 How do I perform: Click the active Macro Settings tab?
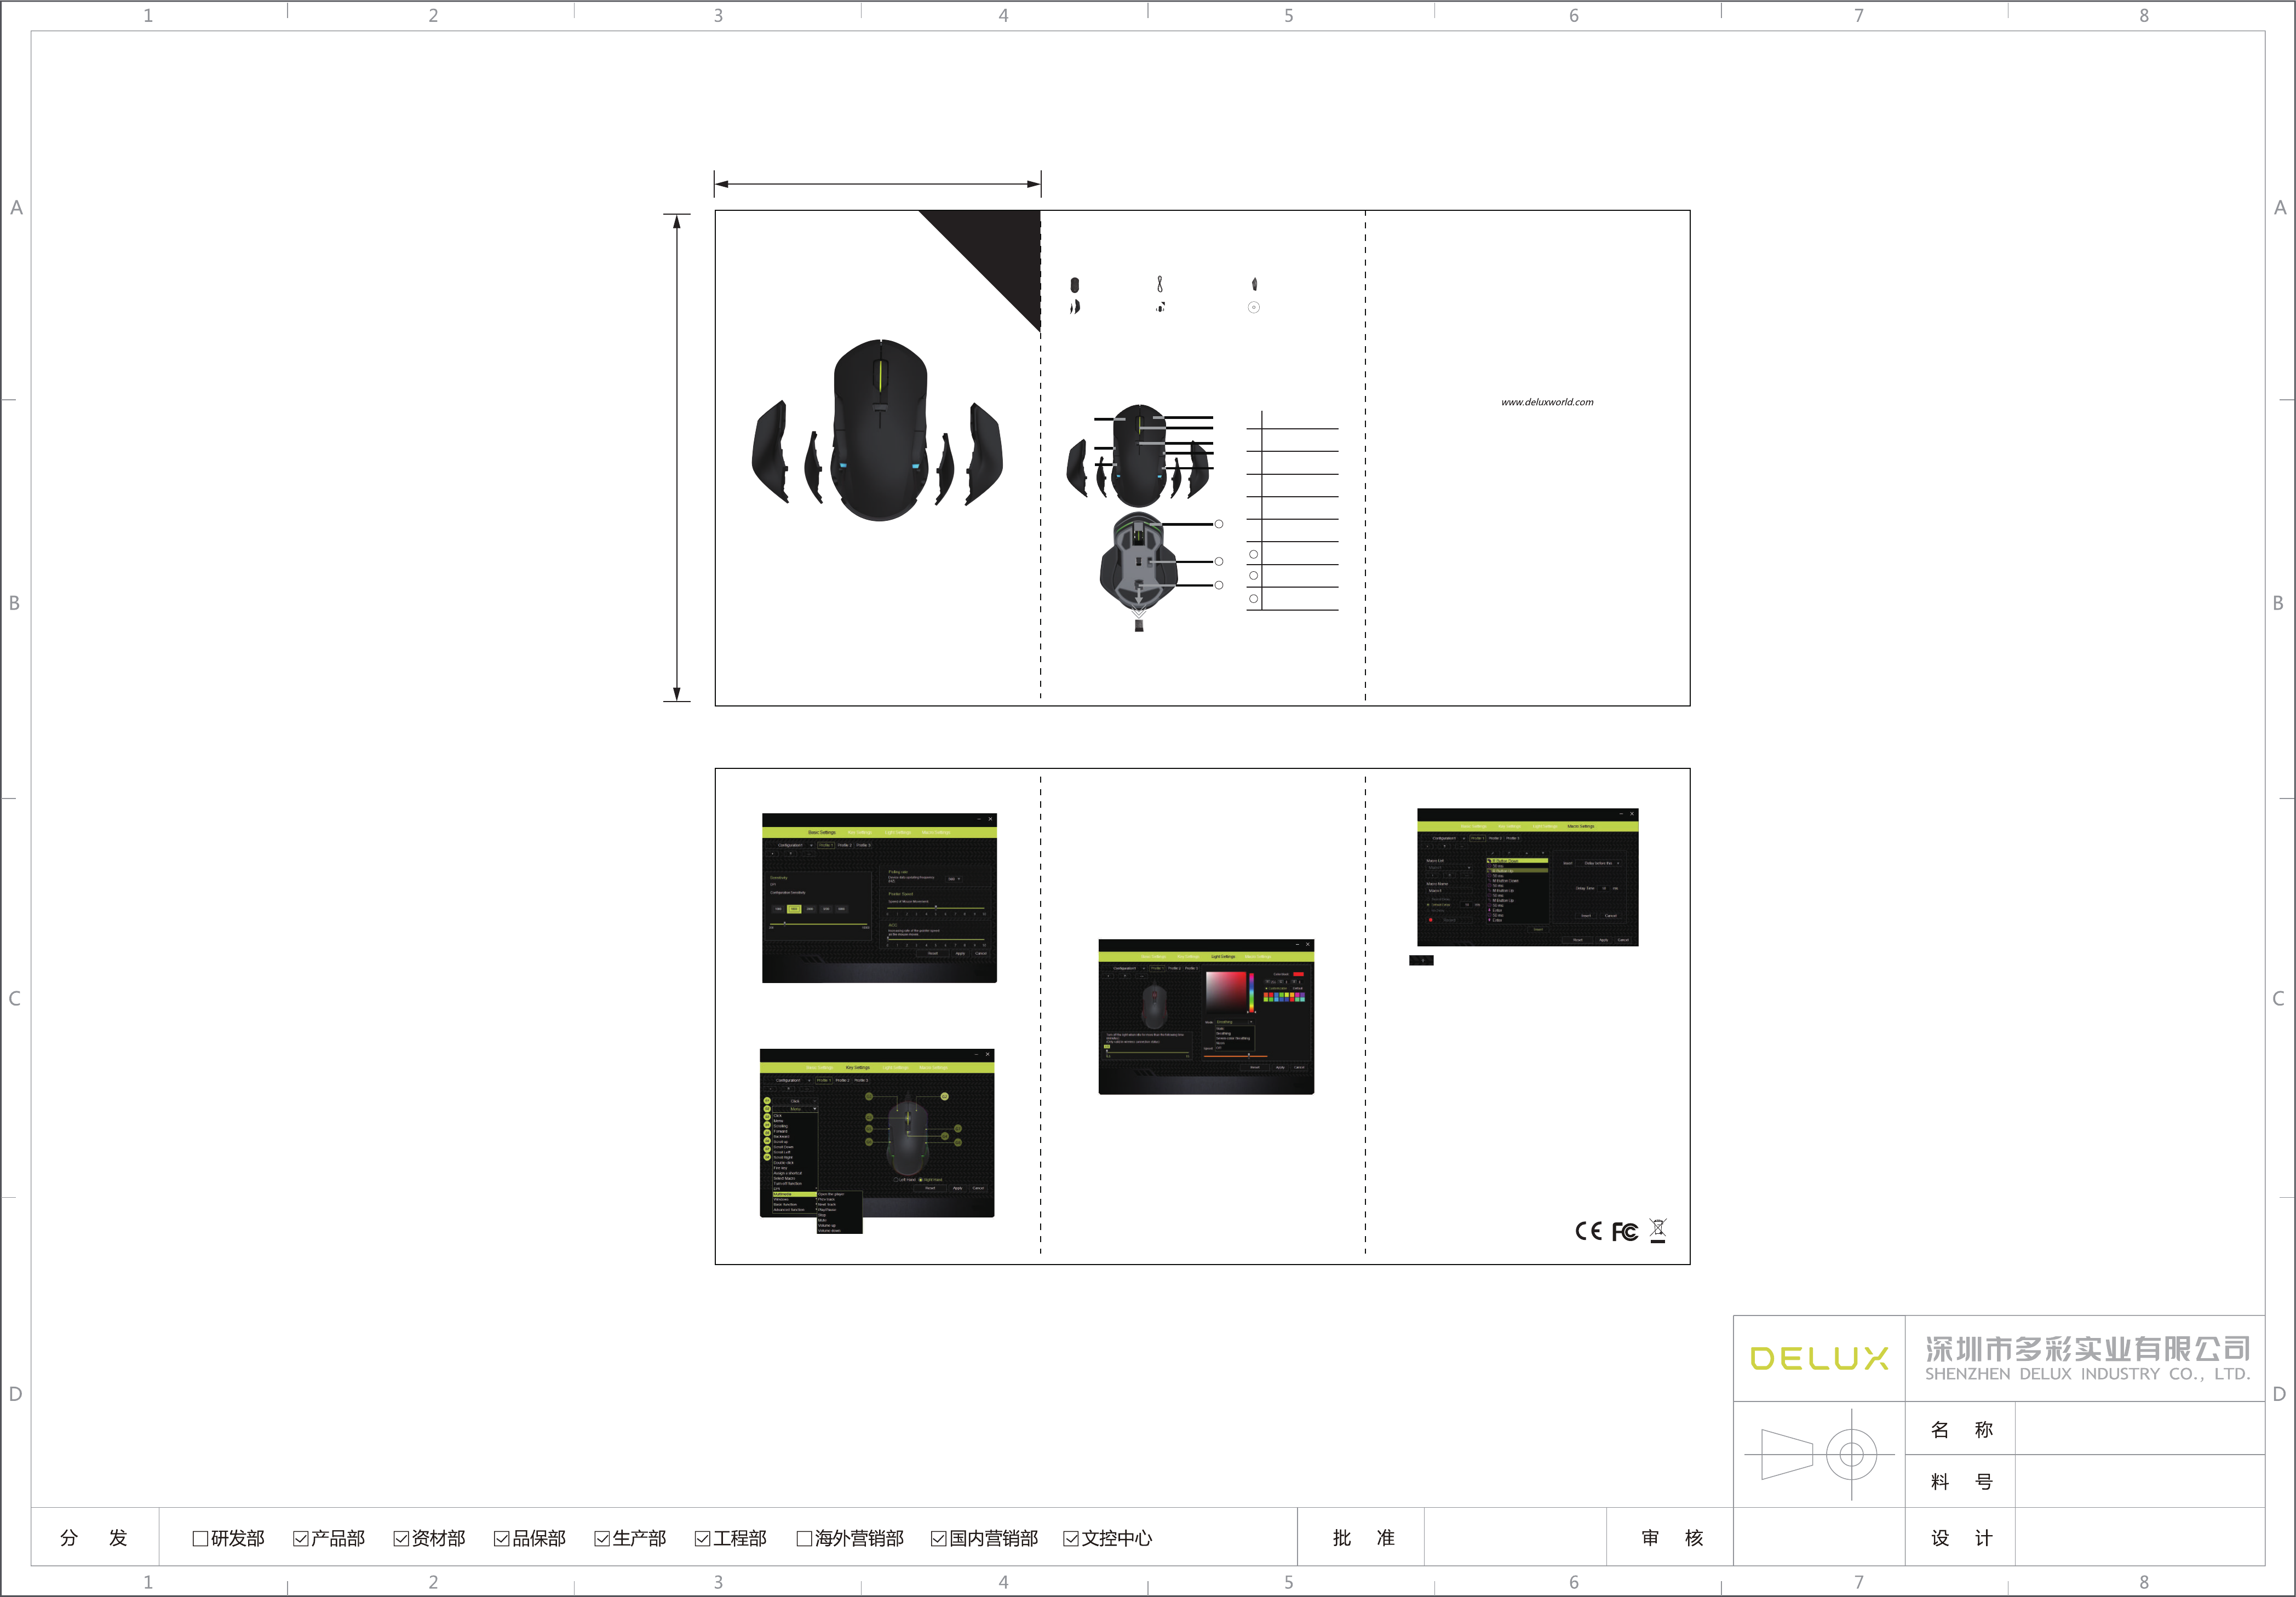(x=1581, y=826)
